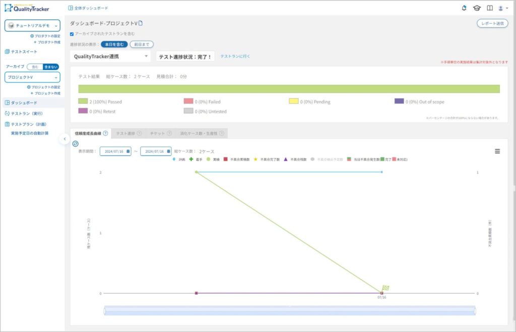Expand the チュートリアルデモ product dropdown

[32, 26]
